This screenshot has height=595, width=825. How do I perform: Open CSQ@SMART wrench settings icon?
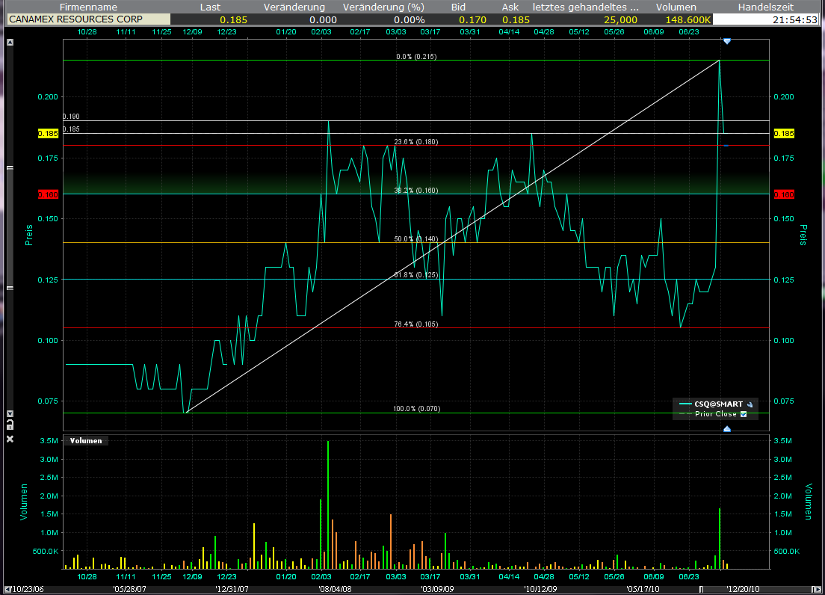coord(750,404)
